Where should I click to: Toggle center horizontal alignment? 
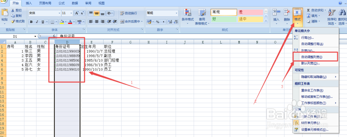pos(96,22)
